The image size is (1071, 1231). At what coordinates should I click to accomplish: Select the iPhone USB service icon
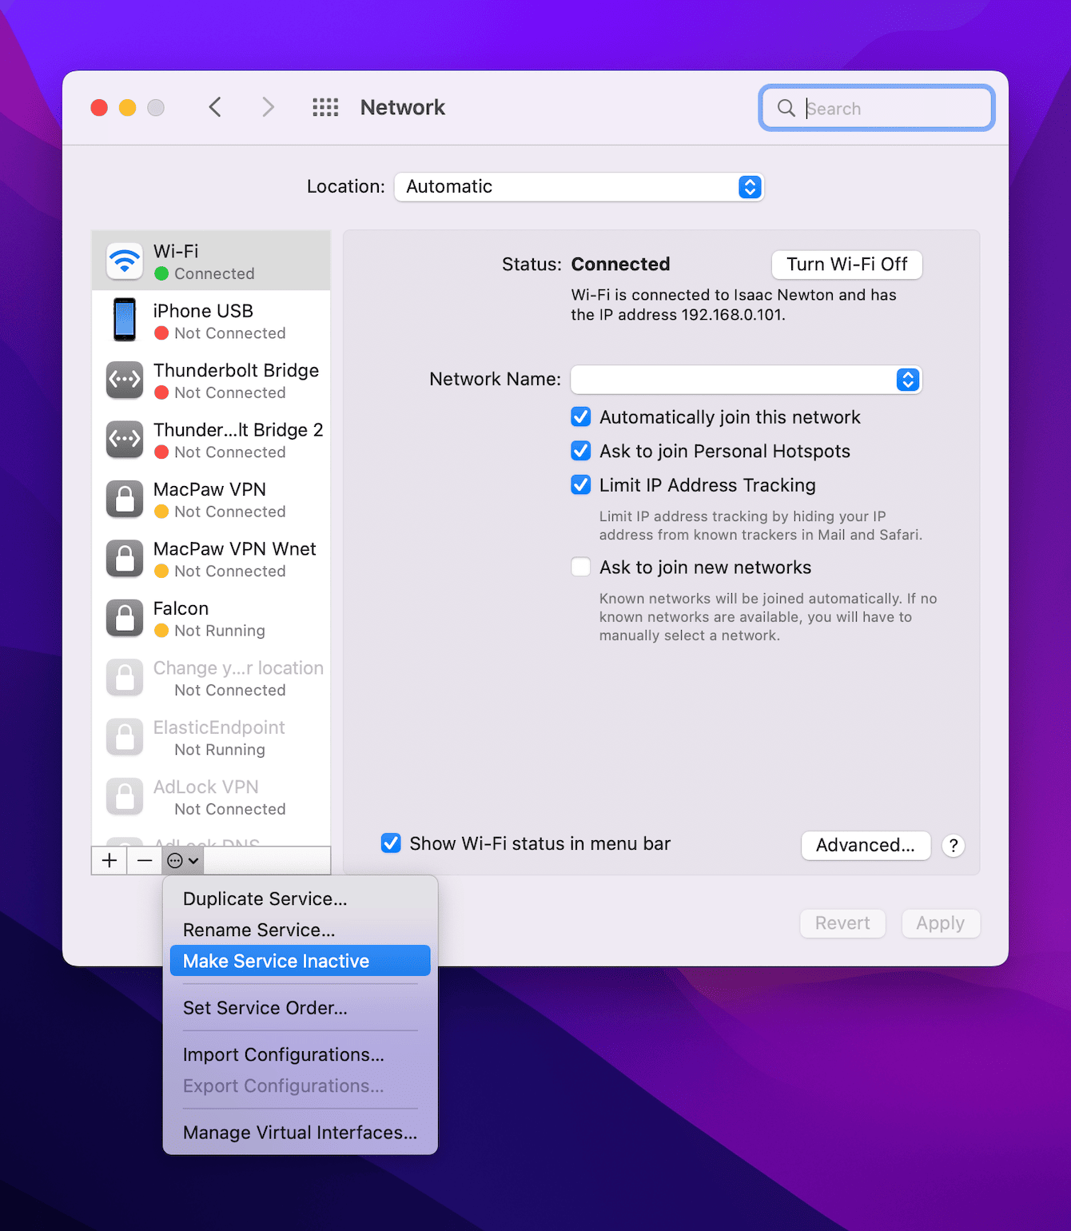[x=125, y=320]
